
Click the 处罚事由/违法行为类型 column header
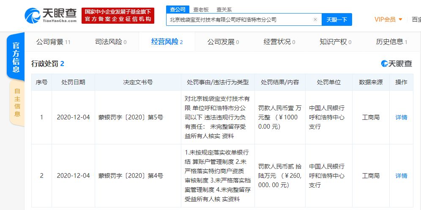[218, 82]
